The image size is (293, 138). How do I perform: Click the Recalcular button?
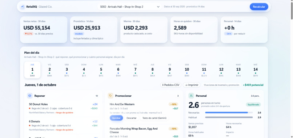click(x=259, y=7)
